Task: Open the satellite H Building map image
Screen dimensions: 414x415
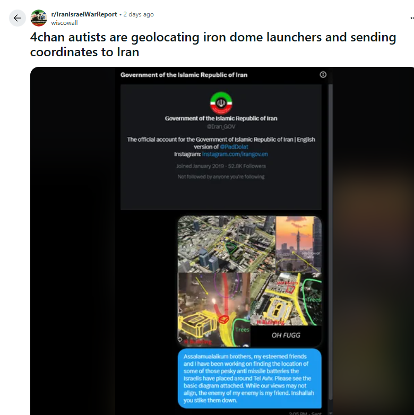Action: point(286,299)
